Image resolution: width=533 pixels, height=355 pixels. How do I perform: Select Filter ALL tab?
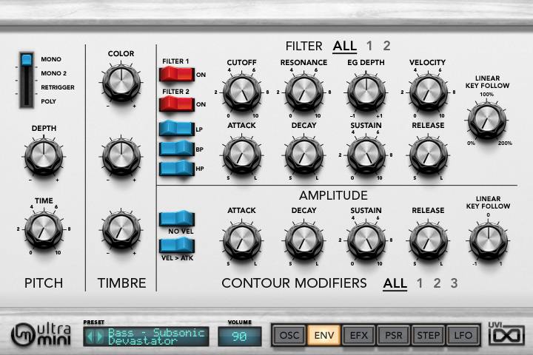[345, 46]
